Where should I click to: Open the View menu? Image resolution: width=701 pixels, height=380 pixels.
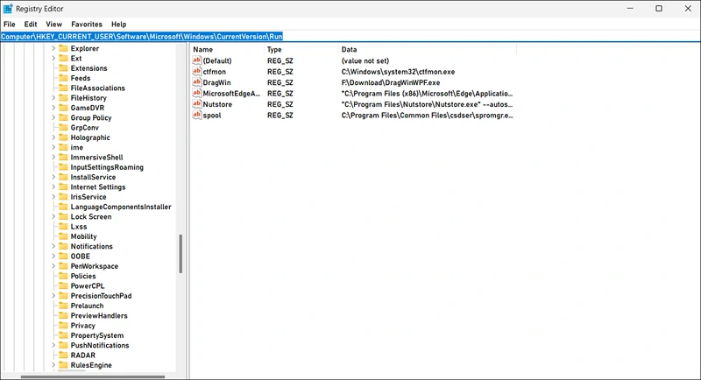coord(54,24)
